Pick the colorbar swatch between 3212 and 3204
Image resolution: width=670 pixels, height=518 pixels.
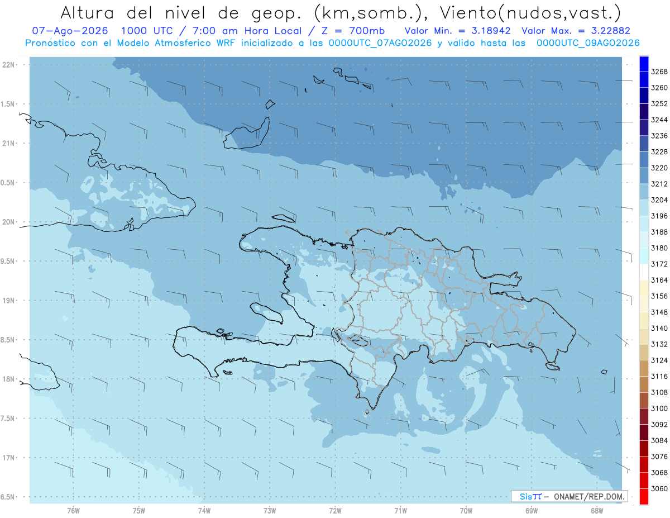644,192
